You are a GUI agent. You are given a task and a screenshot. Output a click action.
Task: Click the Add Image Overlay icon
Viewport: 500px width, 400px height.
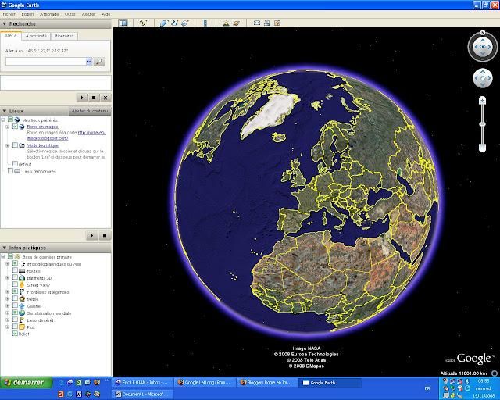185,23
